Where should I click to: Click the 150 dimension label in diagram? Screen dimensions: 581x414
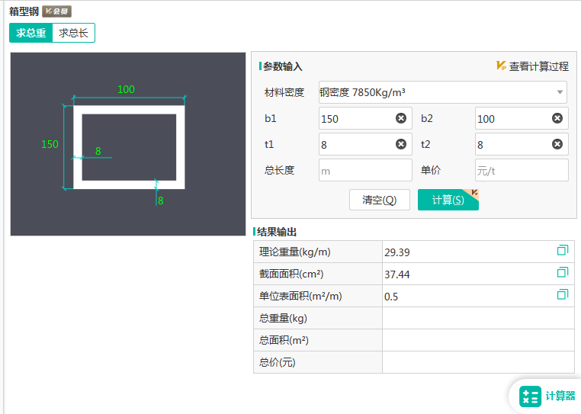tap(50, 144)
